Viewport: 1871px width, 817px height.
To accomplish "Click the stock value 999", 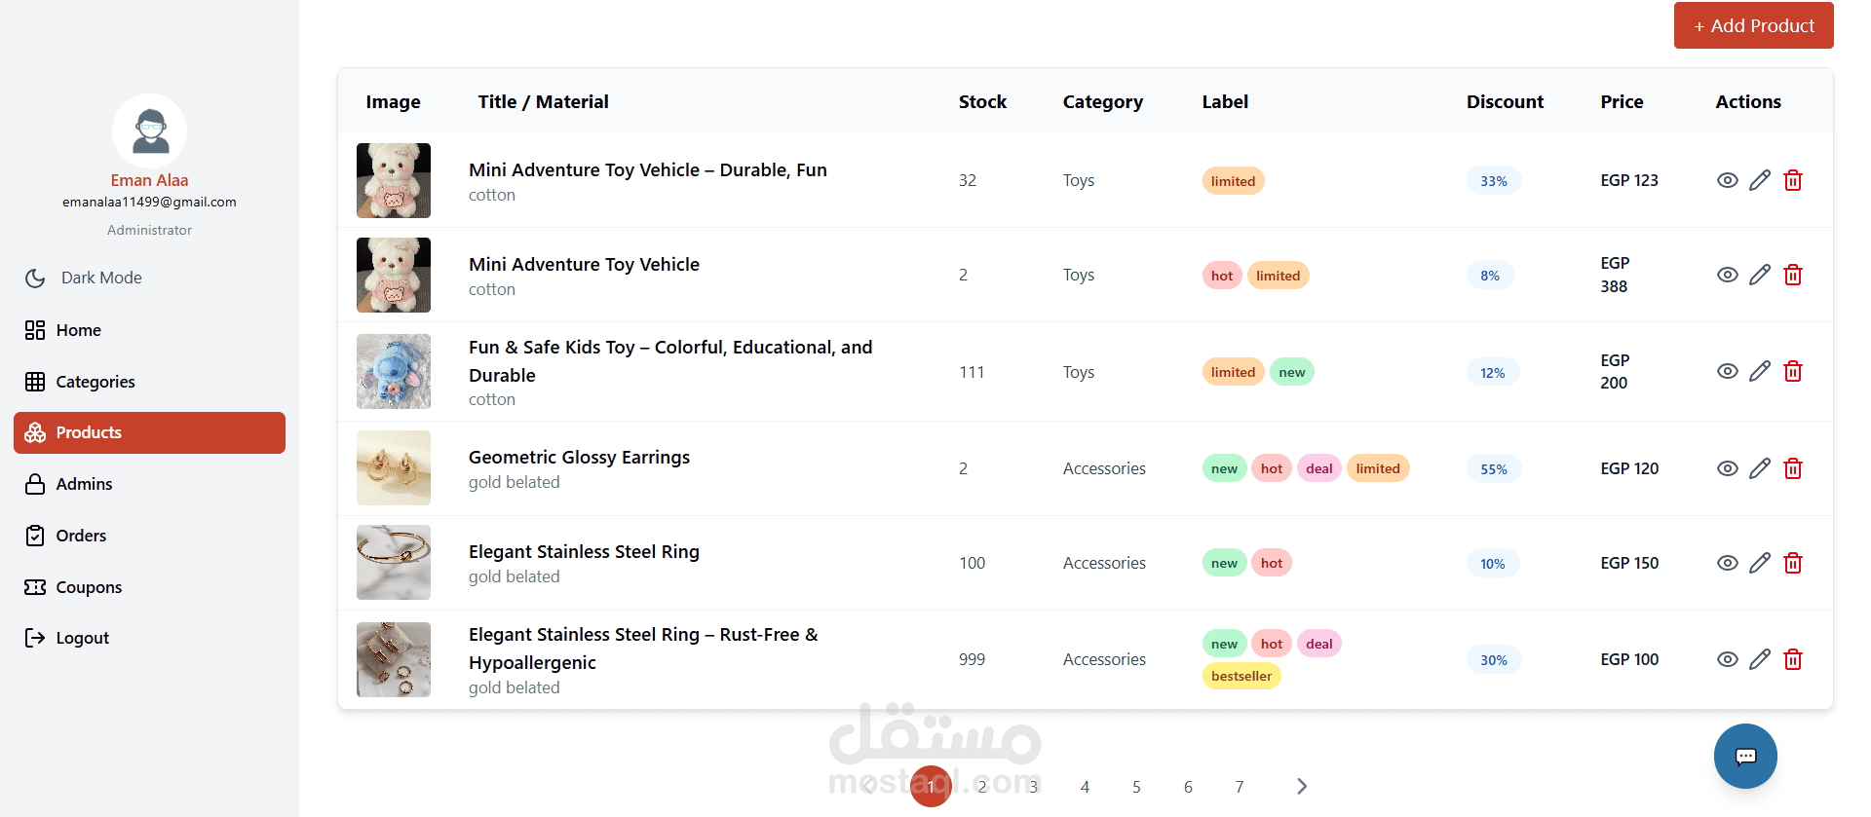I will point(972,659).
